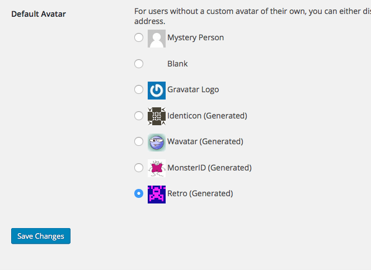371x270 pixels.
Task: Click the Identicon (Generated) label
Action: (x=207, y=116)
